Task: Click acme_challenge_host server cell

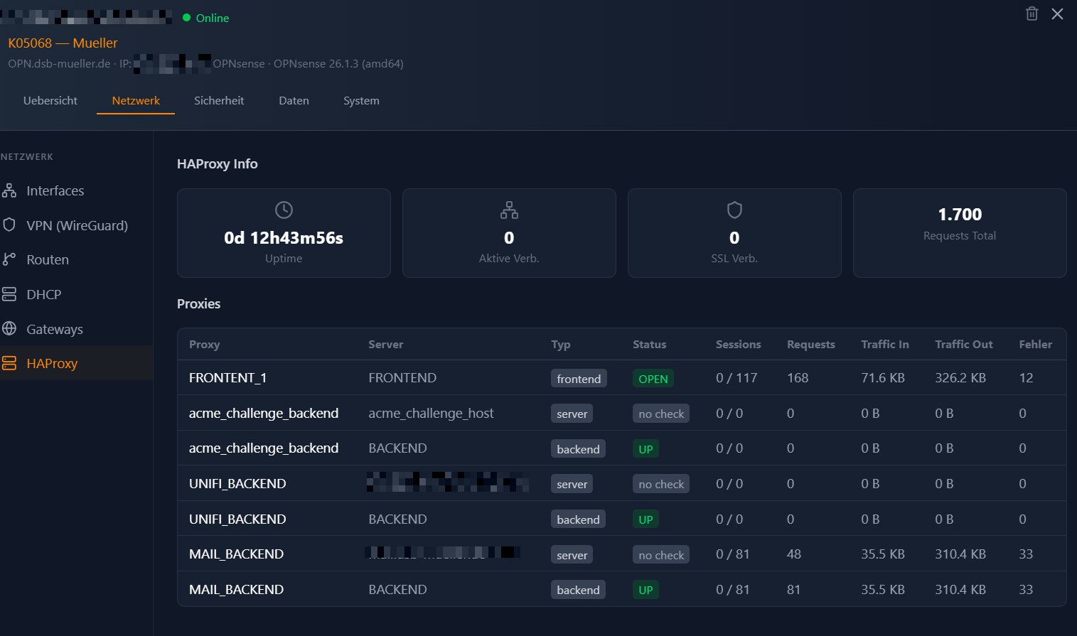Action: (431, 413)
